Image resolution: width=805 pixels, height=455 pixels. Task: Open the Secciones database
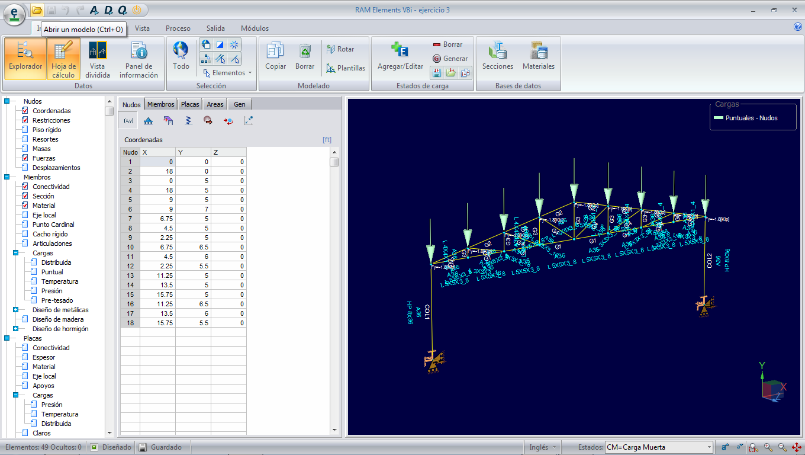pyautogui.click(x=497, y=56)
